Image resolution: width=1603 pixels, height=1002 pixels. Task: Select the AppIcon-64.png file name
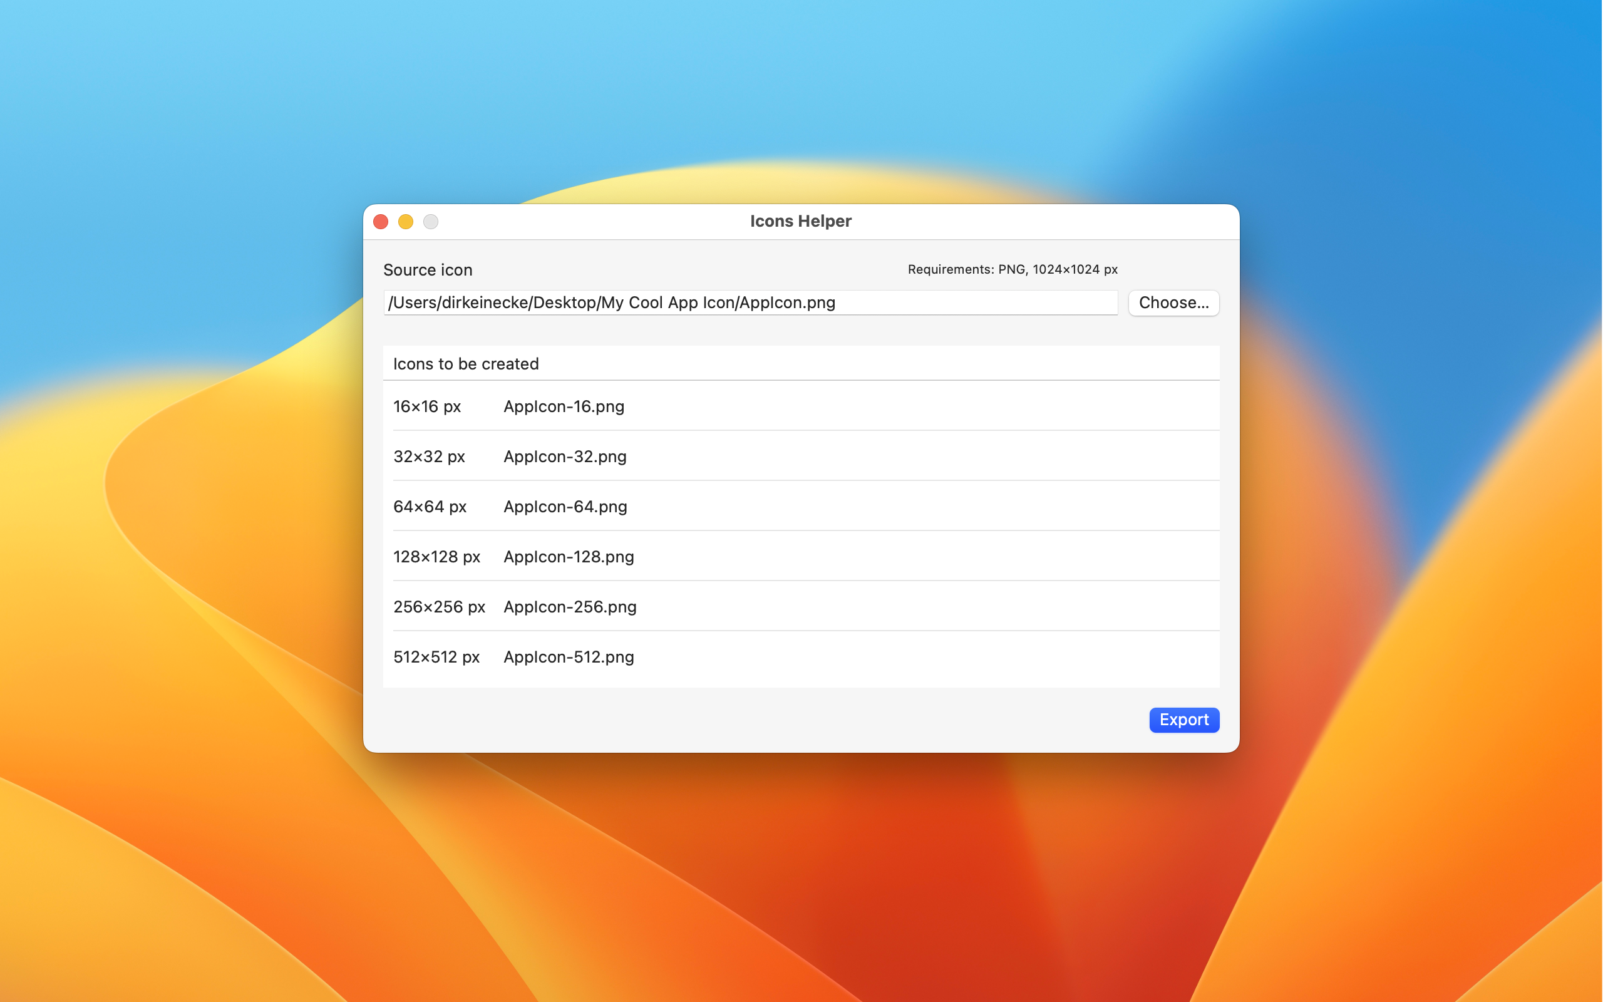(565, 507)
